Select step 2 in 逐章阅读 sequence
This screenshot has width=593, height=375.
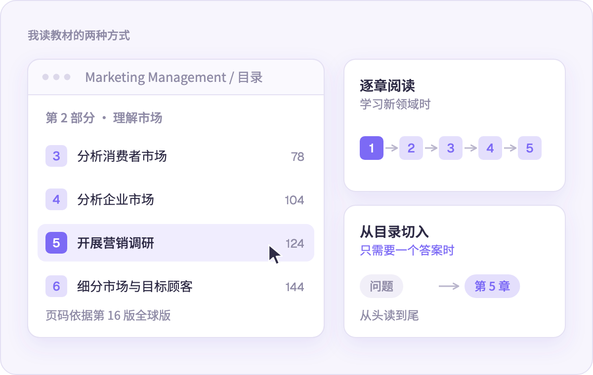(411, 148)
